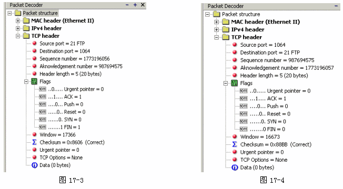Screen dimensions: 343x189
Task: Click red bullet beside Window = 17366
Action: tap(34, 134)
